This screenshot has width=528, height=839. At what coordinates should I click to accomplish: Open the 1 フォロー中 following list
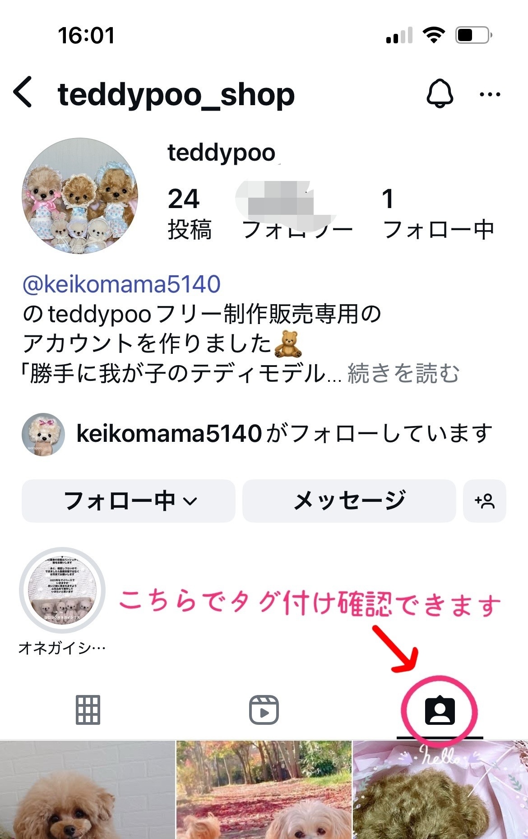[438, 213]
